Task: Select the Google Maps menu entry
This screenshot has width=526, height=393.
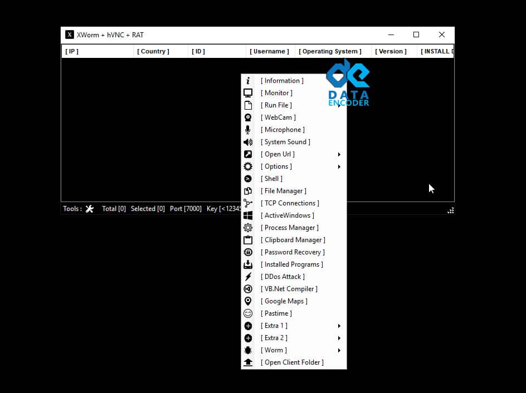Action: coord(294,301)
